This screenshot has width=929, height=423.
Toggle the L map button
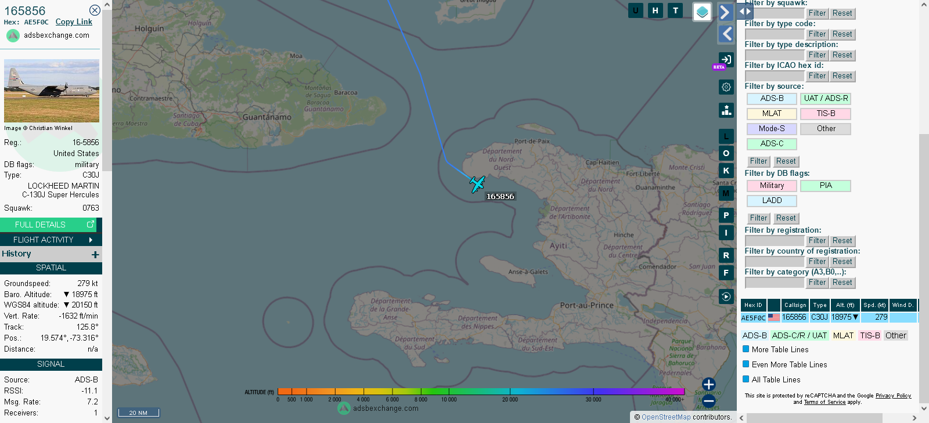[726, 136]
